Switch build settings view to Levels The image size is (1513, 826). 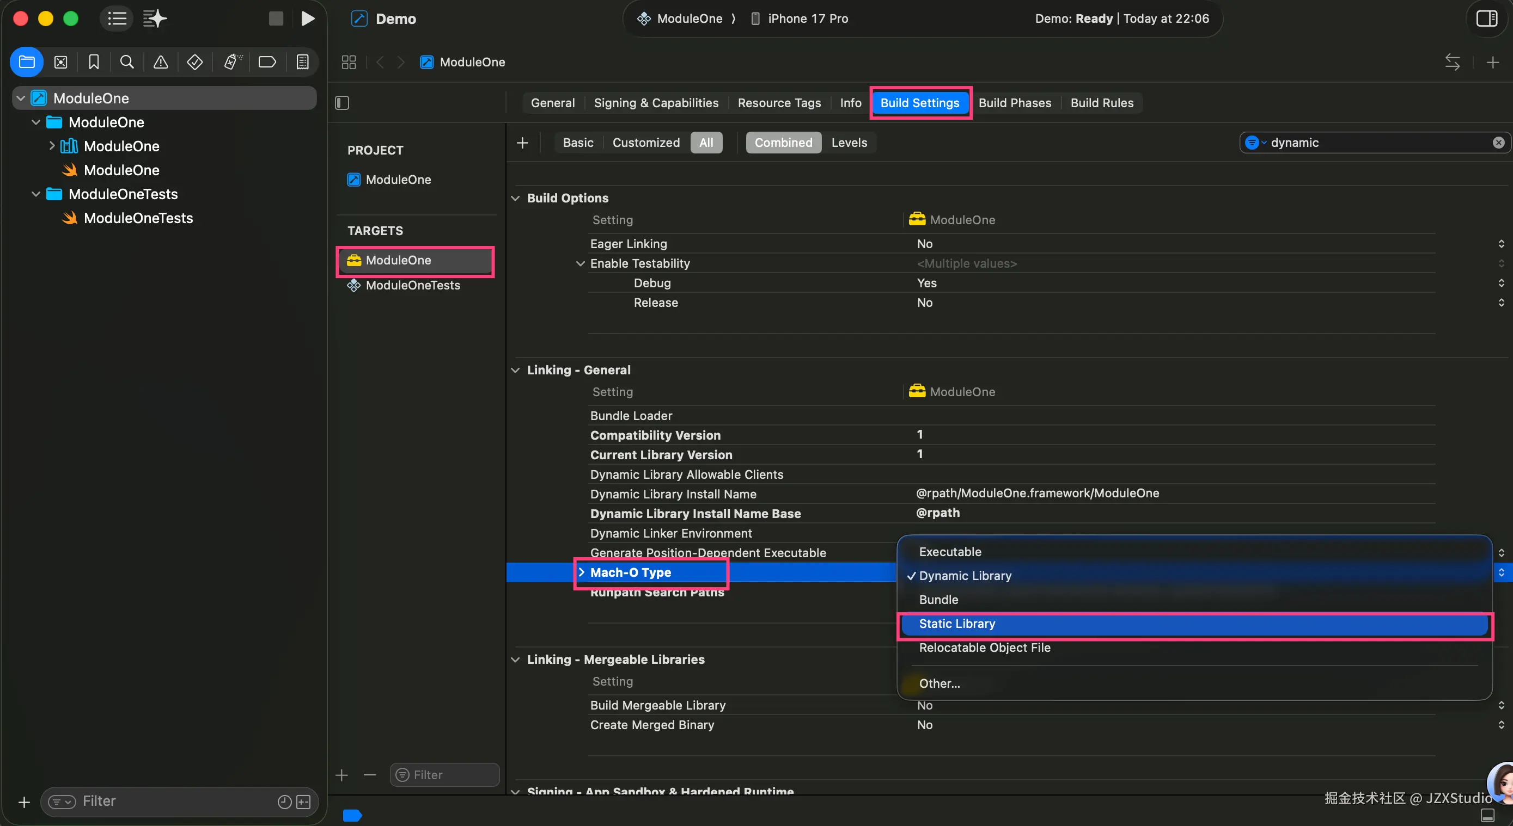click(x=849, y=143)
